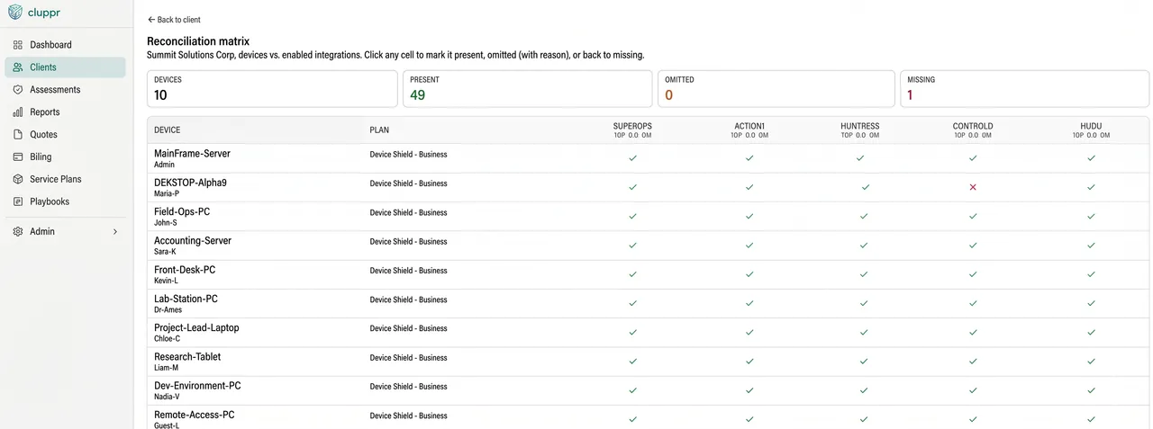Open Playbooks from the sidebar

tap(50, 201)
